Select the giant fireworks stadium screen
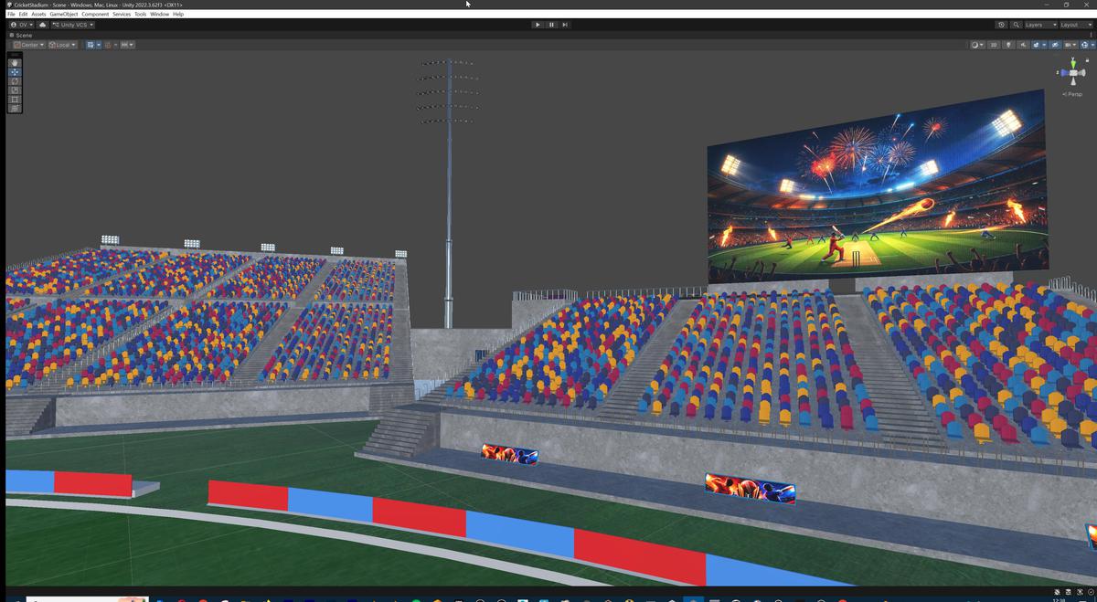1097x602 pixels. 878,185
